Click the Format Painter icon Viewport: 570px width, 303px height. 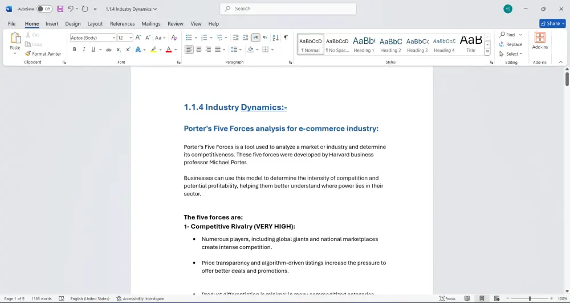pos(28,54)
